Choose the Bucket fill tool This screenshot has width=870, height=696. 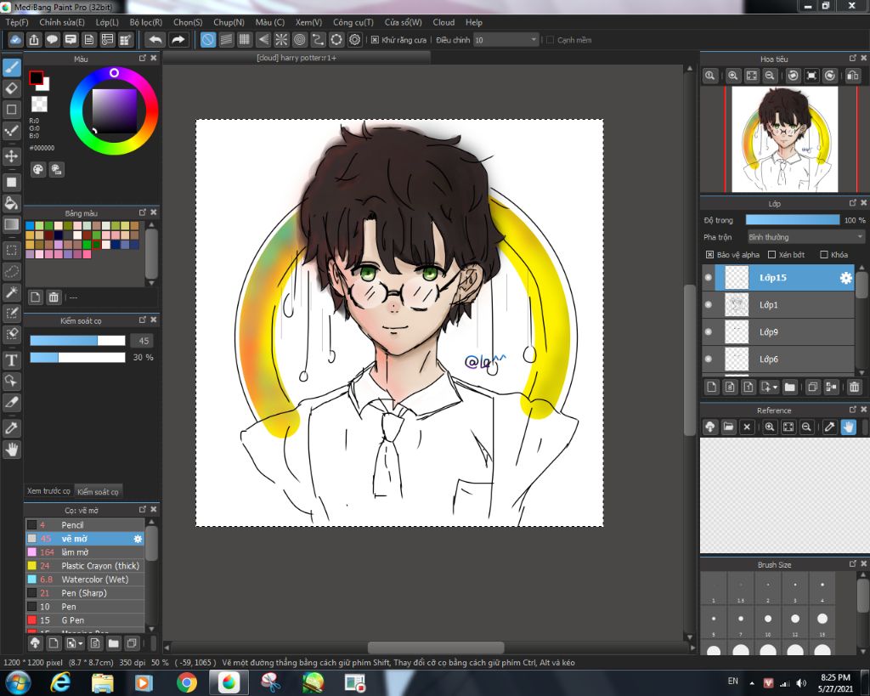click(x=12, y=203)
